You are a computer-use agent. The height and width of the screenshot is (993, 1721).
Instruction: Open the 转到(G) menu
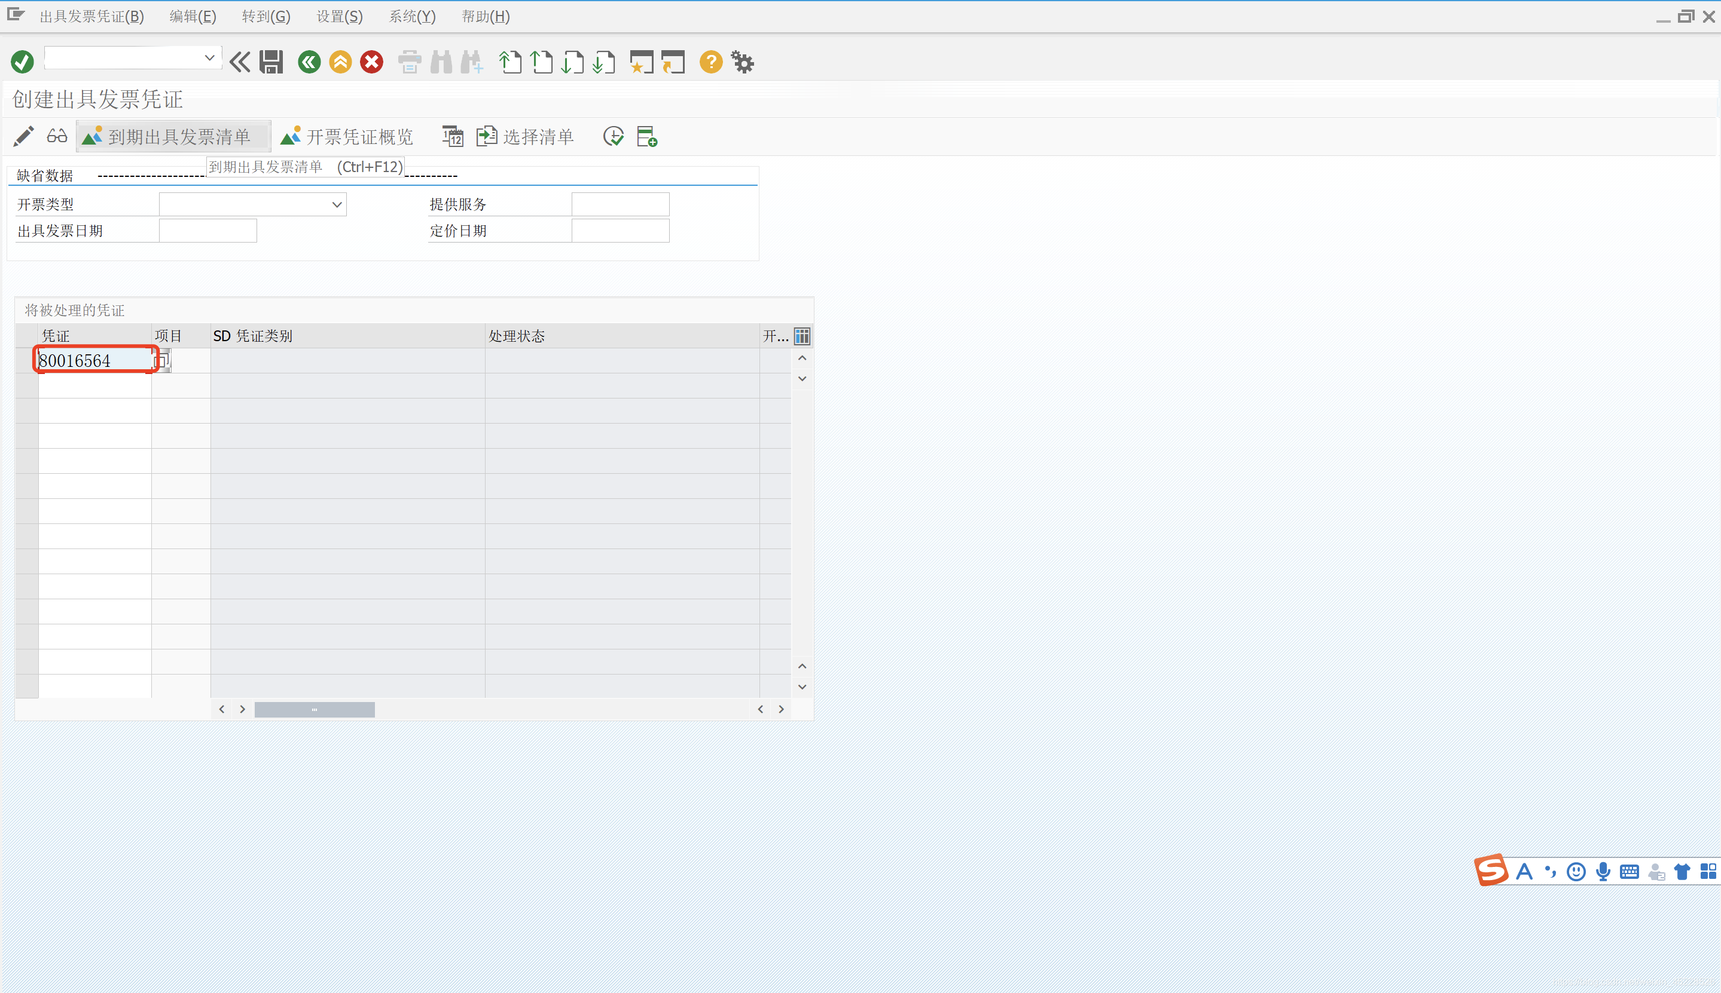(x=266, y=16)
